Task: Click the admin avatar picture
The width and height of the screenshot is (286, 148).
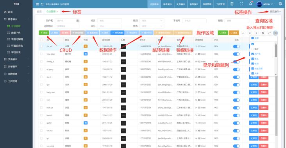Action: (259, 4)
